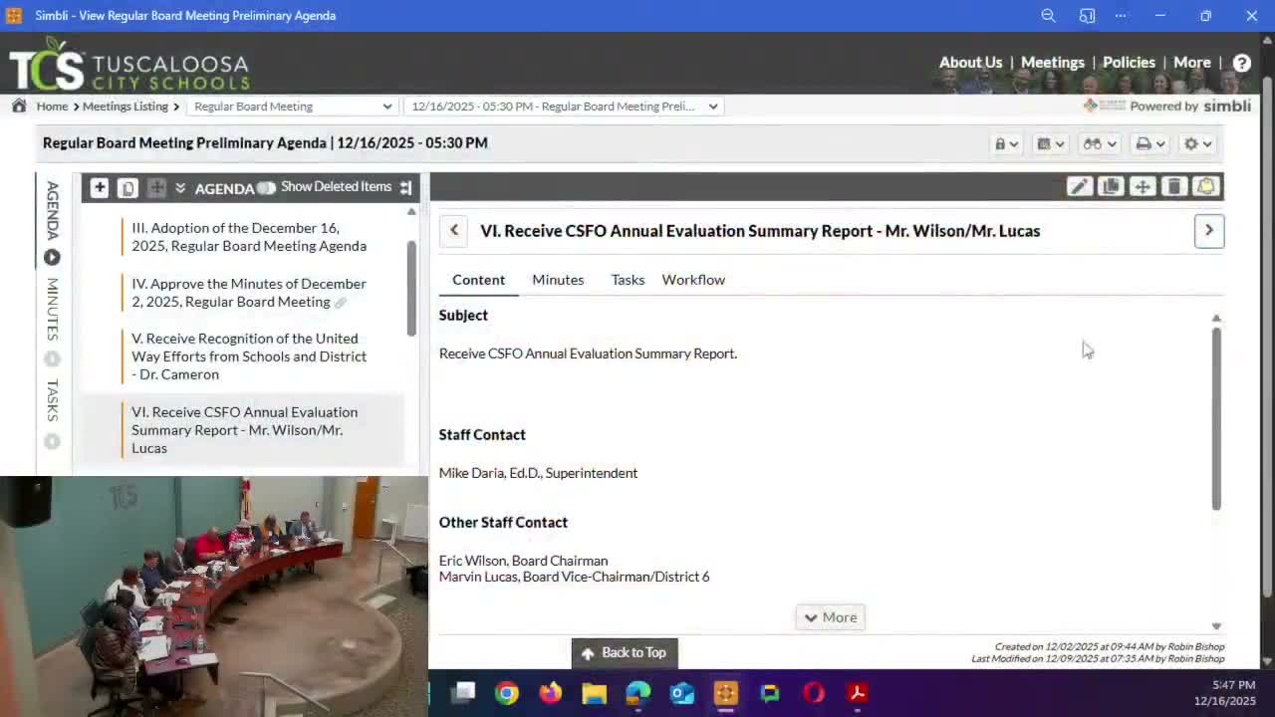Collapse the agenda panel with the pin icon
Image resolution: width=1275 pixels, height=717 pixels.
tap(405, 187)
